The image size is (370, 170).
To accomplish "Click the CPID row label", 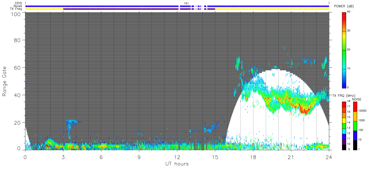I will [19, 3].
